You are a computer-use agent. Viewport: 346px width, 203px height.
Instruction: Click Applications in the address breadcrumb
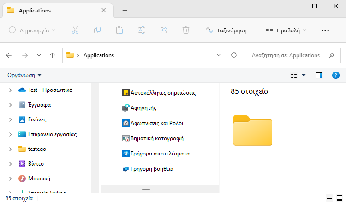pyautogui.click(x=99, y=55)
